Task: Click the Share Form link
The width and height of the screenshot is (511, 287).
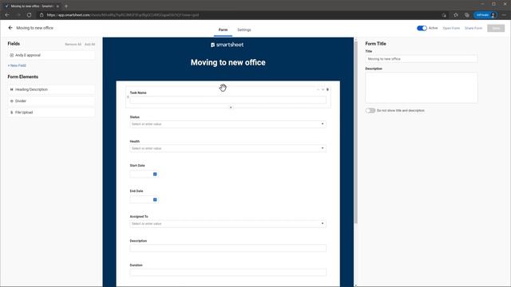Action: [x=473, y=29]
